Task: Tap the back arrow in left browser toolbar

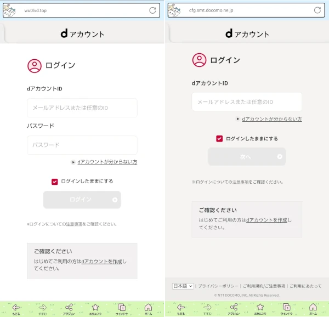Action: pyautogui.click(x=16, y=307)
